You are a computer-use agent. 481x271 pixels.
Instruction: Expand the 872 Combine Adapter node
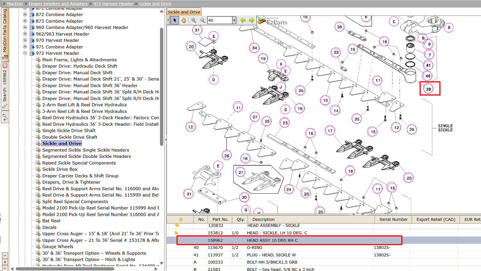[25, 14]
